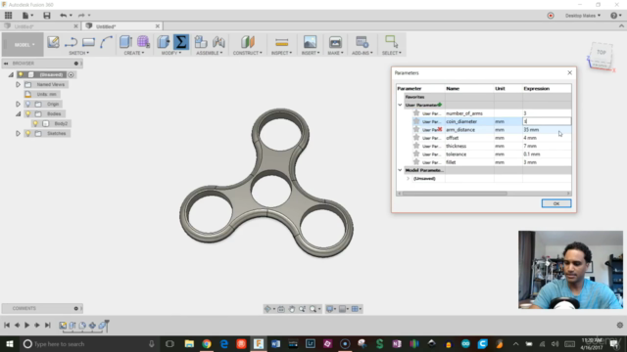Select the New Component tool
This screenshot has width=627, height=352.
pos(201,42)
